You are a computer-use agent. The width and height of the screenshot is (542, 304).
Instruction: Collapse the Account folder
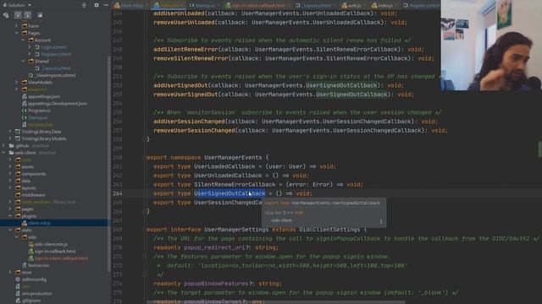pos(23,40)
